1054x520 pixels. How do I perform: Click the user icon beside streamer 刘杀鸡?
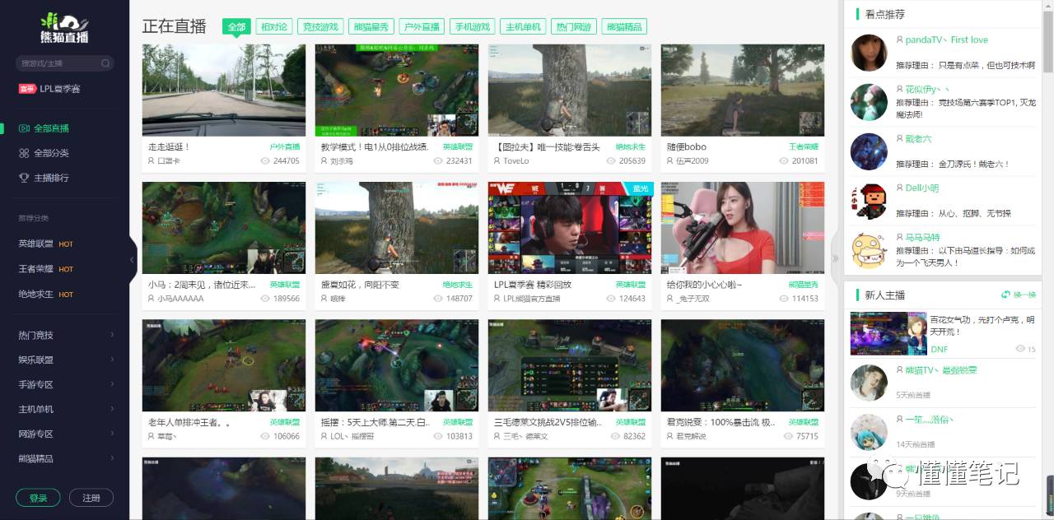(x=324, y=161)
